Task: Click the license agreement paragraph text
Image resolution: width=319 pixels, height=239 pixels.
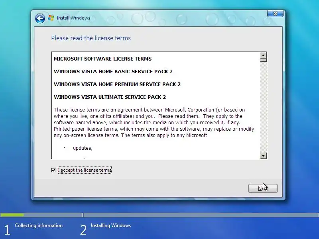Action: 154,123
